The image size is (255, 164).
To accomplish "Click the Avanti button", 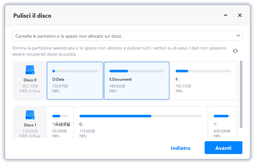I will [x=223, y=148].
